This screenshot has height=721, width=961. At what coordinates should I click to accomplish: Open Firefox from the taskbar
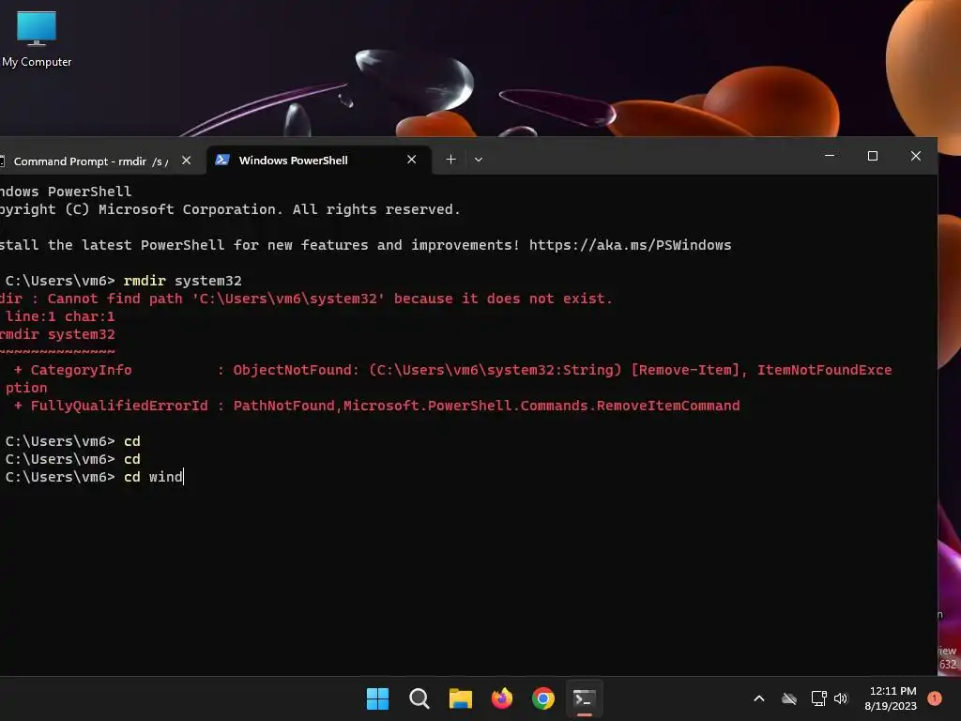coord(502,698)
